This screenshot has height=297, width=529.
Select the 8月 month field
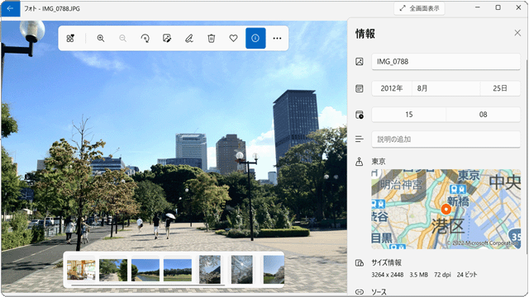coord(446,88)
